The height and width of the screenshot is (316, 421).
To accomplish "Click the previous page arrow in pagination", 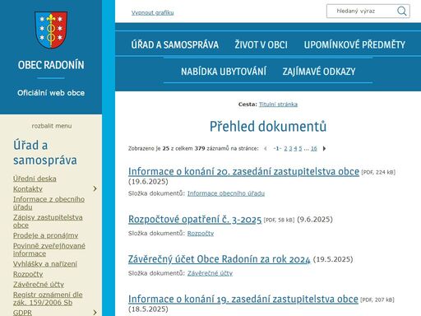I will pyautogui.click(x=266, y=149).
